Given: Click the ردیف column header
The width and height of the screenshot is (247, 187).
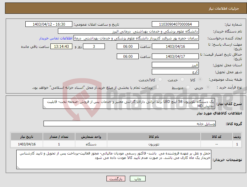Looking at the screenshot, I should coord(237,137).
